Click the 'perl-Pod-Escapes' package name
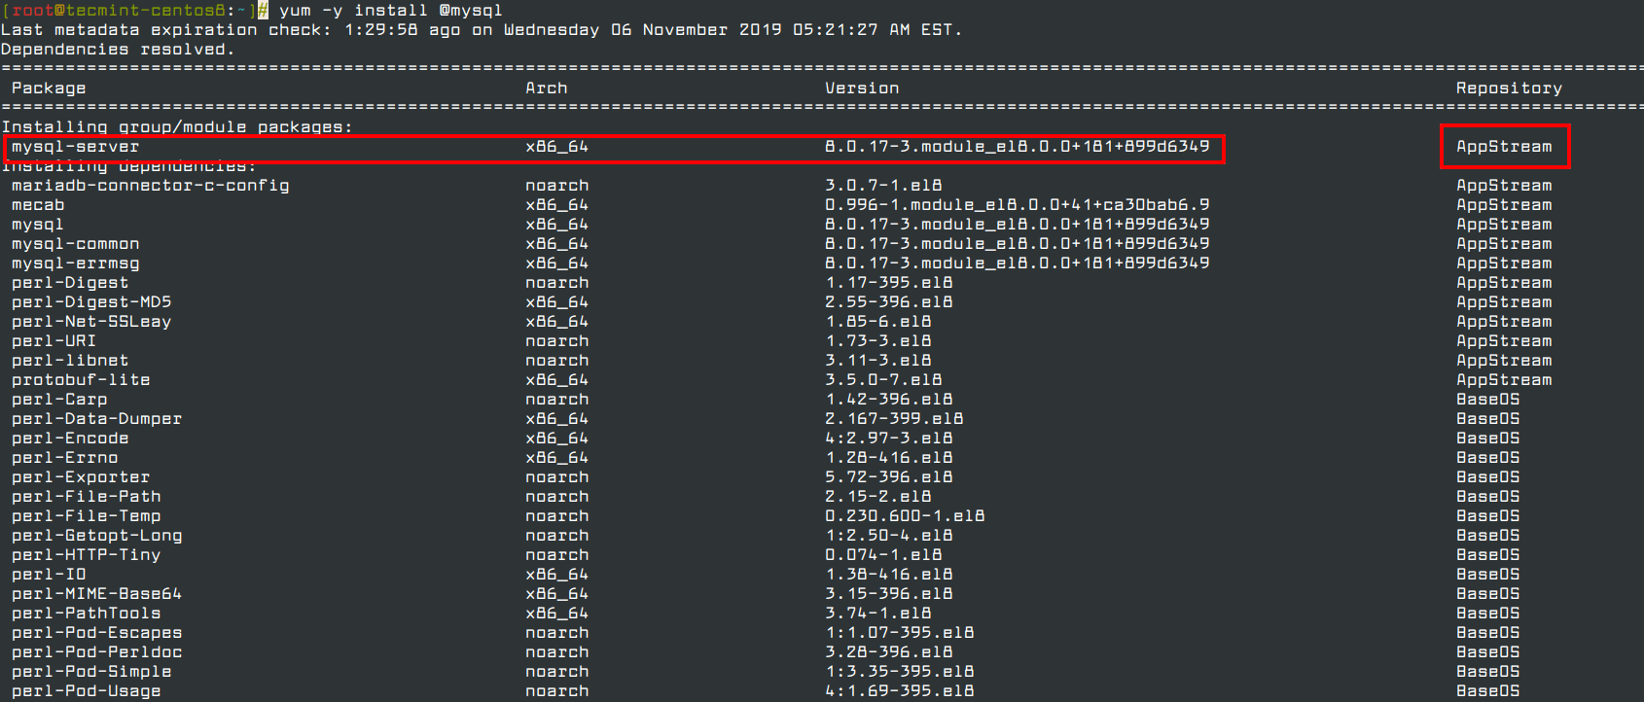Image resolution: width=1644 pixels, height=702 pixels. click(x=97, y=633)
